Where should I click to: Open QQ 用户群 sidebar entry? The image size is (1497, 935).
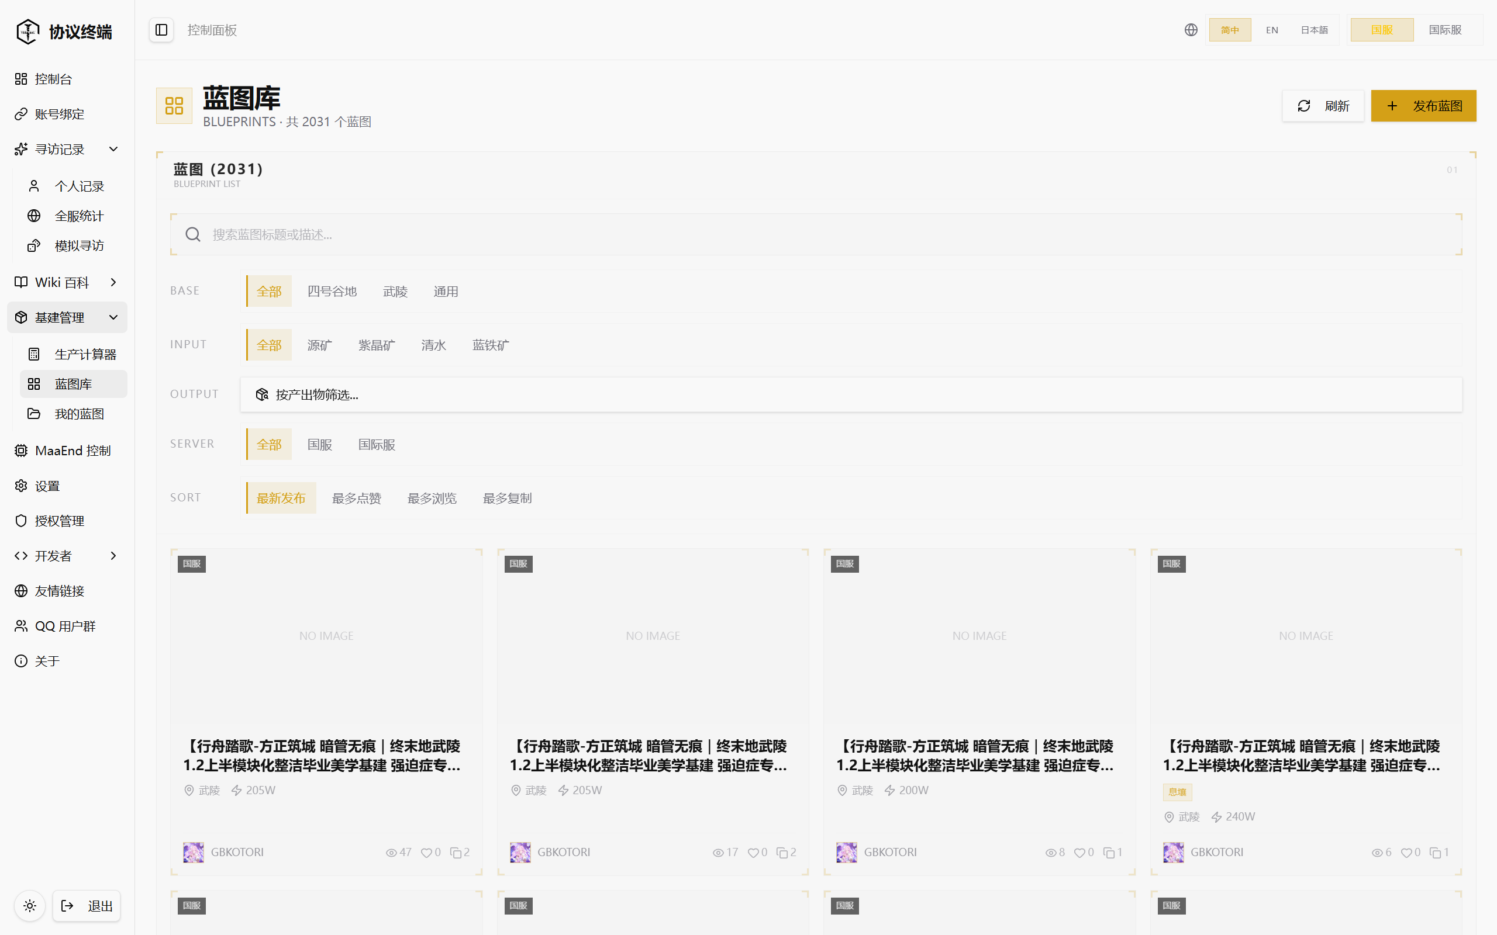click(67, 626)
